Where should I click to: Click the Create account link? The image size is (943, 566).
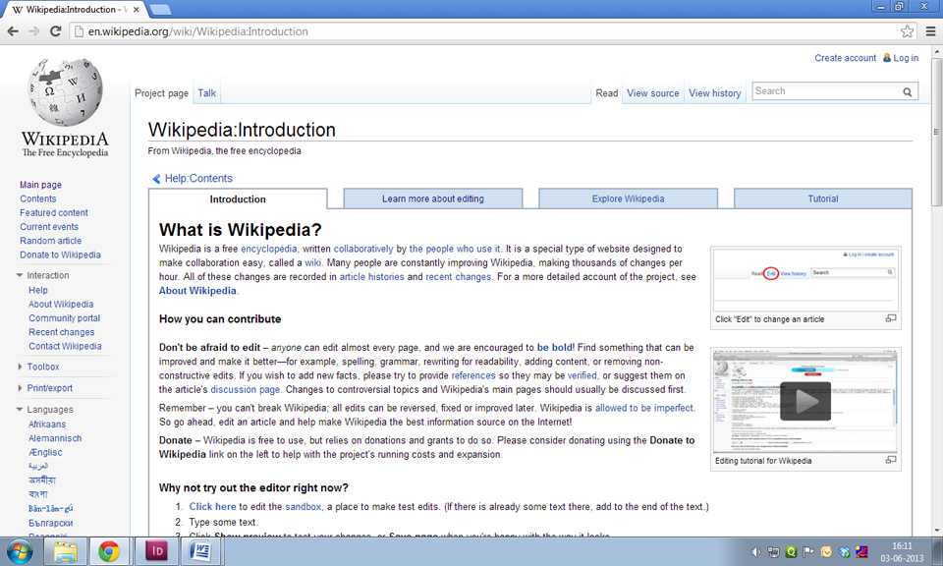pos(845,58)
